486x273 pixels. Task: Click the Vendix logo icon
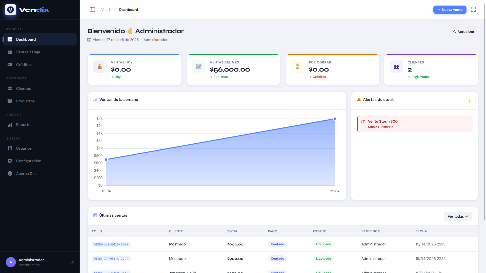10,10
